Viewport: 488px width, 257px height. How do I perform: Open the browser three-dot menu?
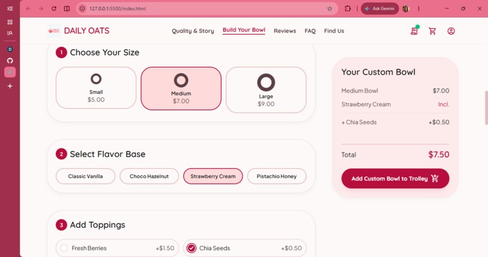418,8
